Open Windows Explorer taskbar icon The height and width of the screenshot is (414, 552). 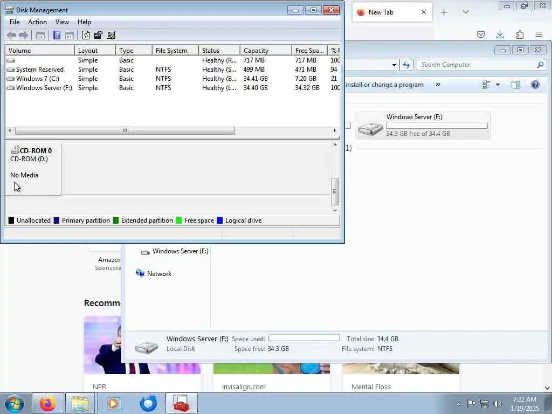click(x=80, y=403)
